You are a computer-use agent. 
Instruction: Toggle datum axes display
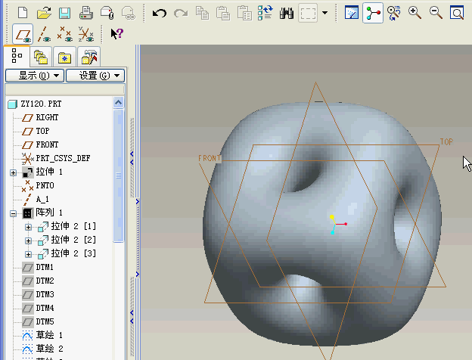click(45, 33)
